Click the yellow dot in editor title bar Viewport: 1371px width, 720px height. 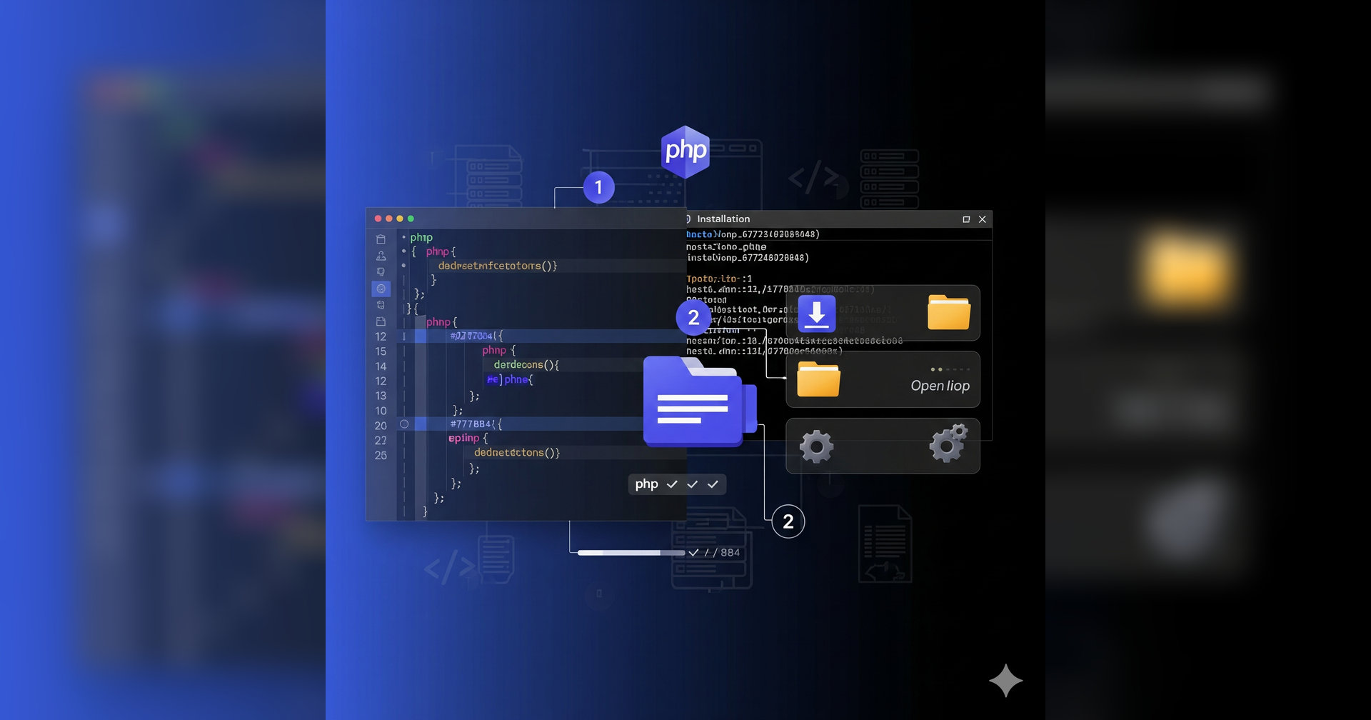[400, 219]
